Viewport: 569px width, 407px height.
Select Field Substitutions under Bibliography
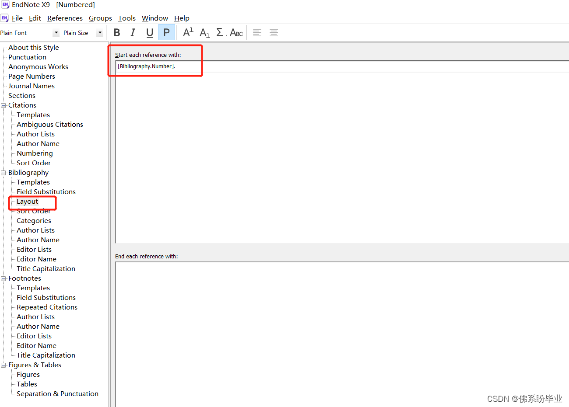(46, 192)
